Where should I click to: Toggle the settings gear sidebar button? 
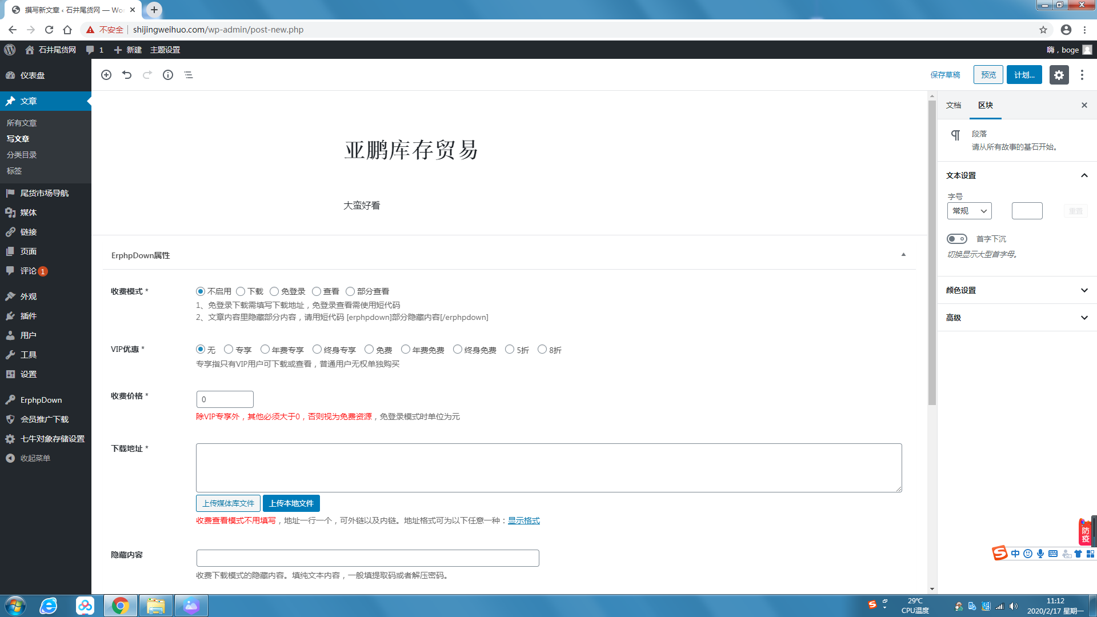tap(1059, 75)
